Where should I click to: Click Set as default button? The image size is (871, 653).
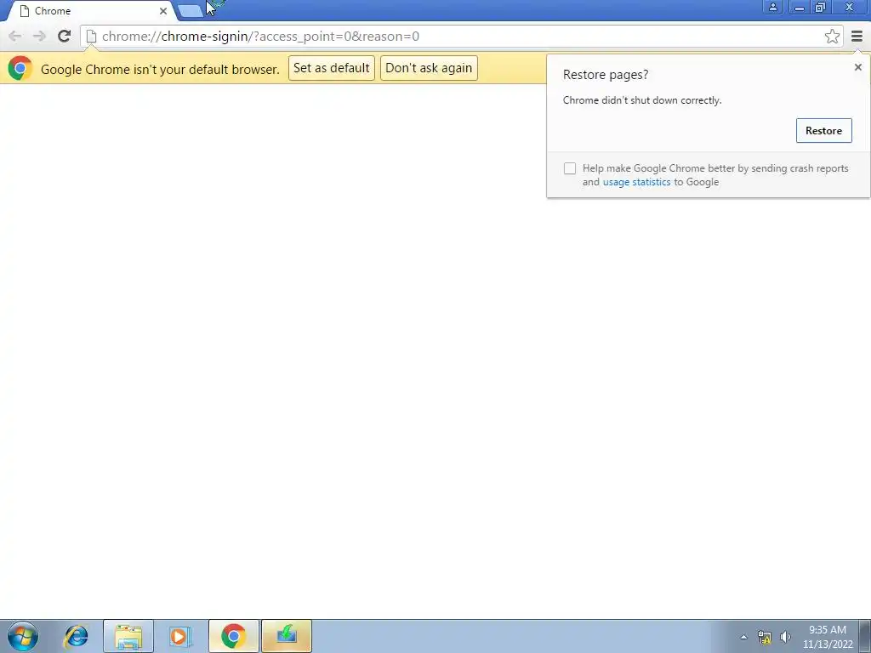(331, 68)
